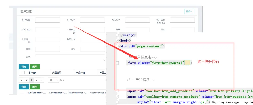Click inside the 描述 text area
This screenshot has height=105, width=253.
(70, 58)
